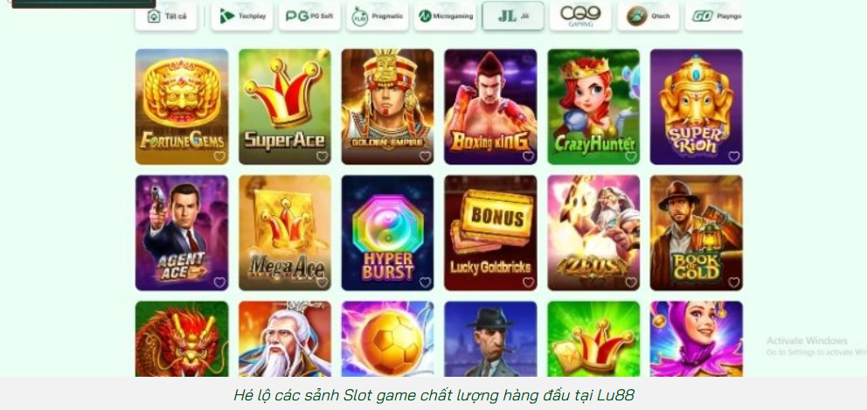Open the Golden Empire game
The image size is (867, 410).
point(387,107)
